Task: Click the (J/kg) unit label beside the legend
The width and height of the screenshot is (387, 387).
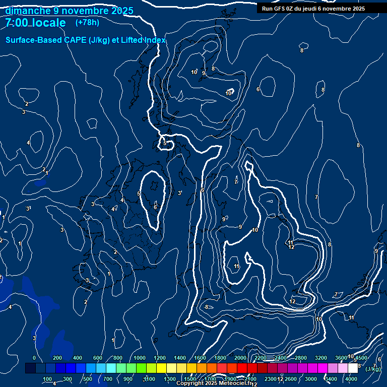Action: pyautogui.click(x=373, y=369)
